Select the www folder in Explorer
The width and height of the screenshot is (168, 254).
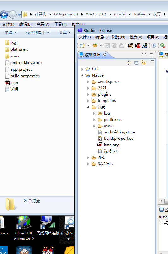tap(12, 56)
